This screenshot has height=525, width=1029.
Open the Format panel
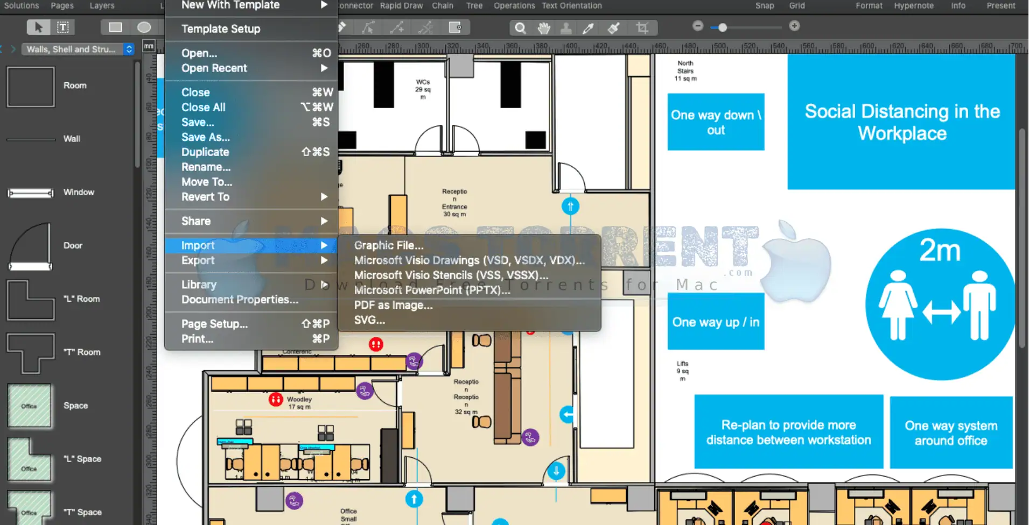pyautogui.click(x=869, y=6)
